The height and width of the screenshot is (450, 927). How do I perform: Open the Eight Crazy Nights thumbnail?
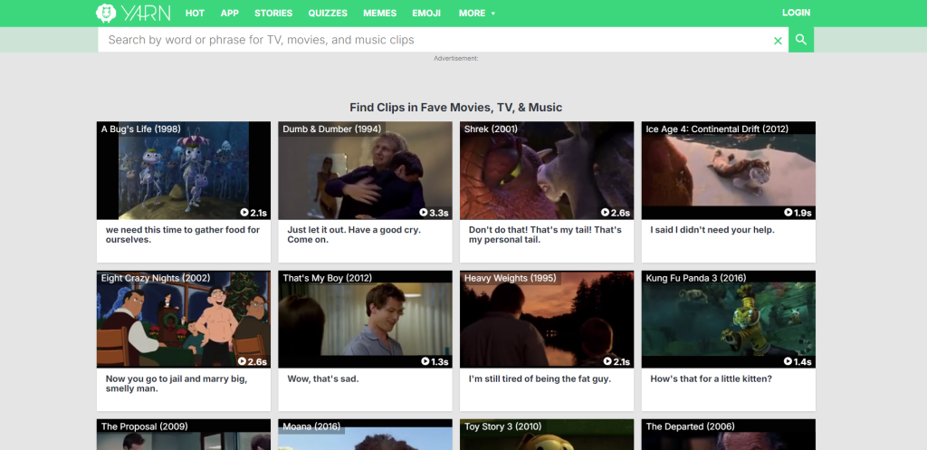(184, 319)
